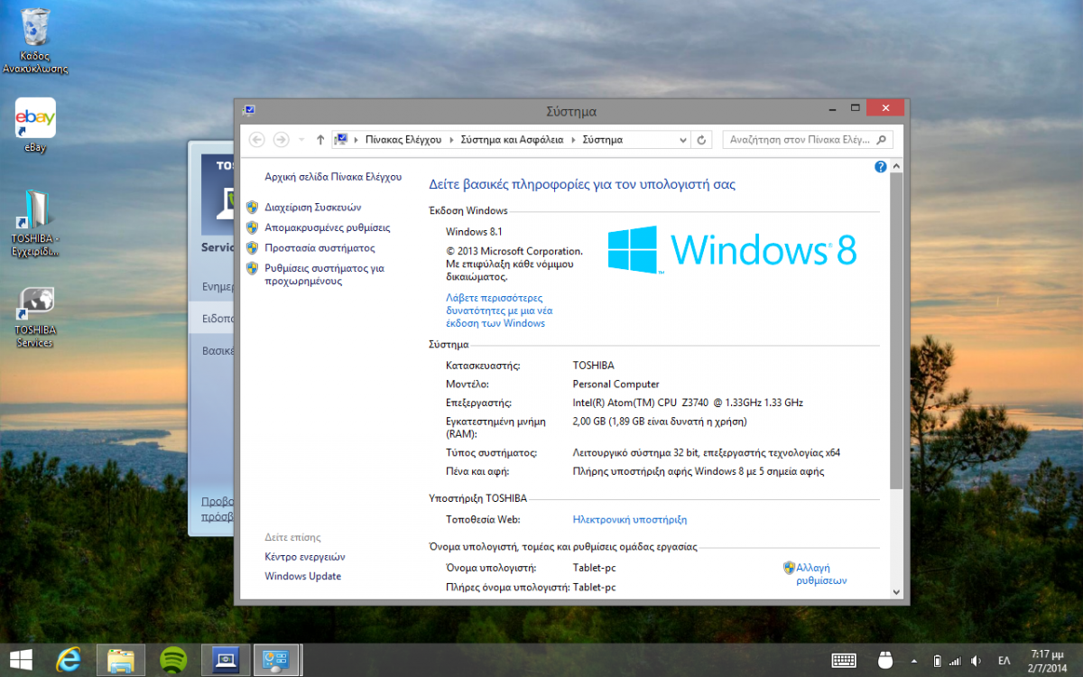Click the Intel(R) Atom(TM) CPU Z3740 text
The height and width of the screenshot is (677, 1083).
pos(688,403)
